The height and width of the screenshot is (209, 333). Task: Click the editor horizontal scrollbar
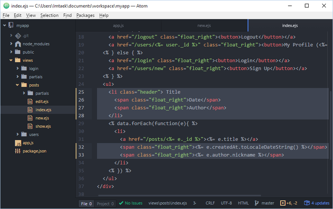(x=180, y=195)
